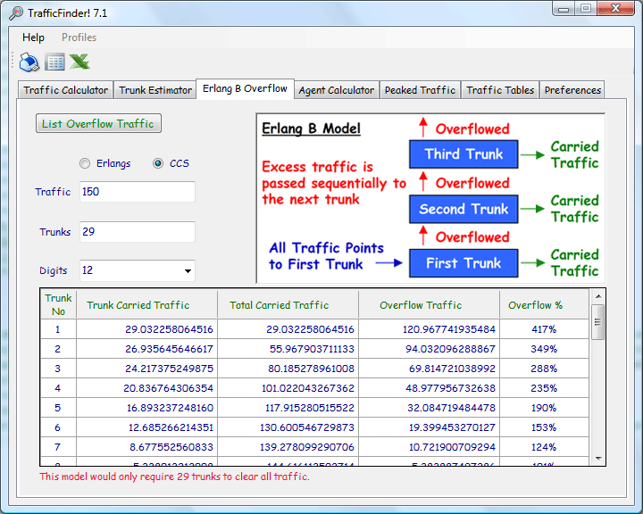Go to the Preferences tab
This screenshot has width=643, height=514.
(x=572, y=90)
